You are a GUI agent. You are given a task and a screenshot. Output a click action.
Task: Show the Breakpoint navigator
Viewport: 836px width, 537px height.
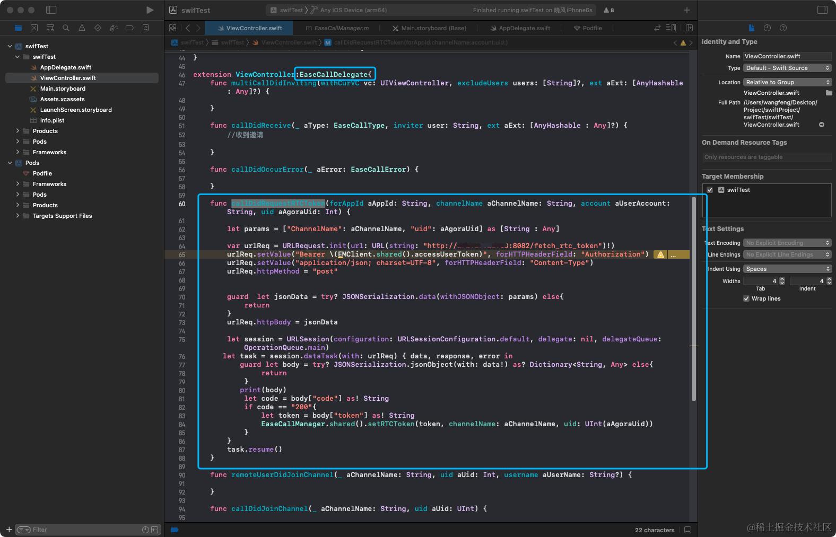[x=129, y=28]
